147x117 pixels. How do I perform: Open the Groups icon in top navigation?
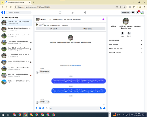tap(85, 13)
